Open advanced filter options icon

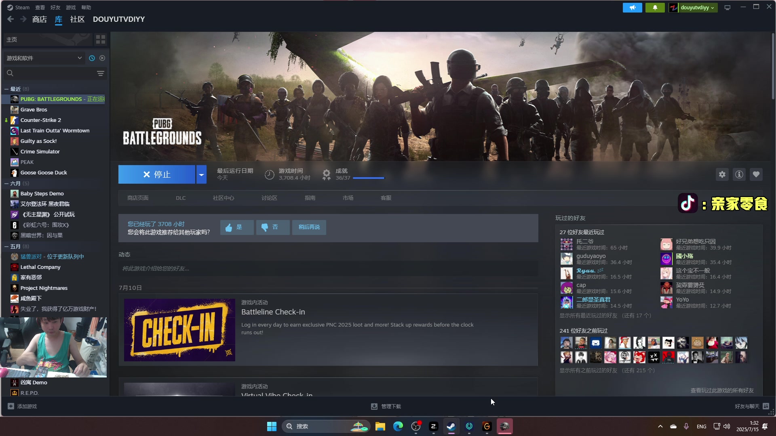point(101,73)
